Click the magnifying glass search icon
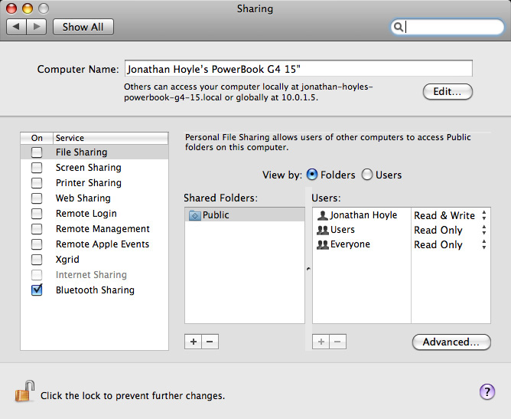Image resolution: width=511 pixels, height=419 pixels. pyautogui.click(x=398, y=27)
